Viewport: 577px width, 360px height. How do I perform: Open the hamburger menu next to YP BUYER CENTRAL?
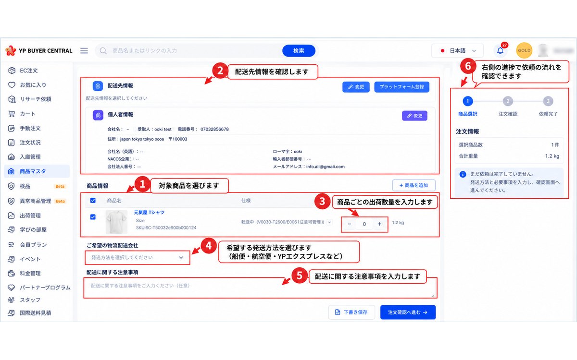click(84, 50)
